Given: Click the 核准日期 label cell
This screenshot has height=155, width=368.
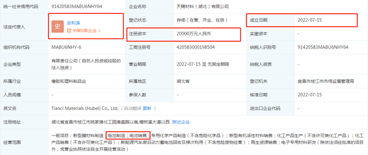Looking at the screenshot, I should (x=271, y=95).
